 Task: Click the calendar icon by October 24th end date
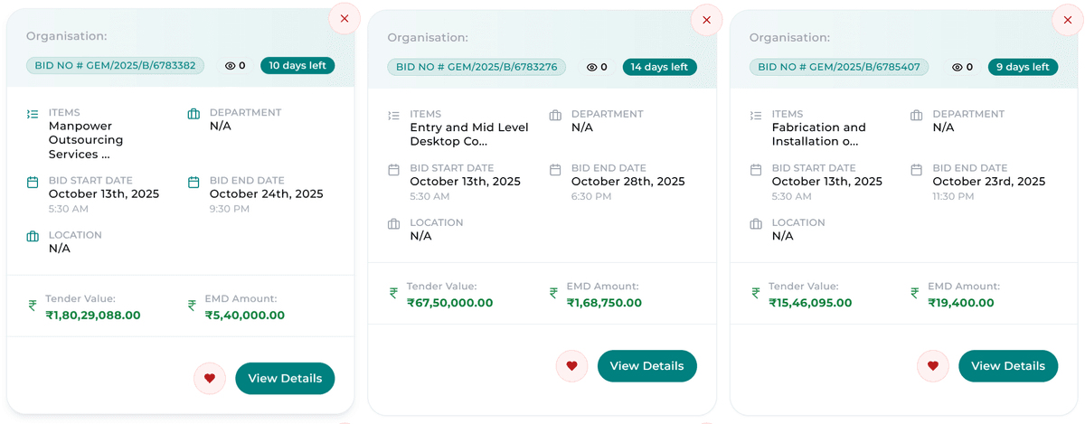(x=193, y=182)
